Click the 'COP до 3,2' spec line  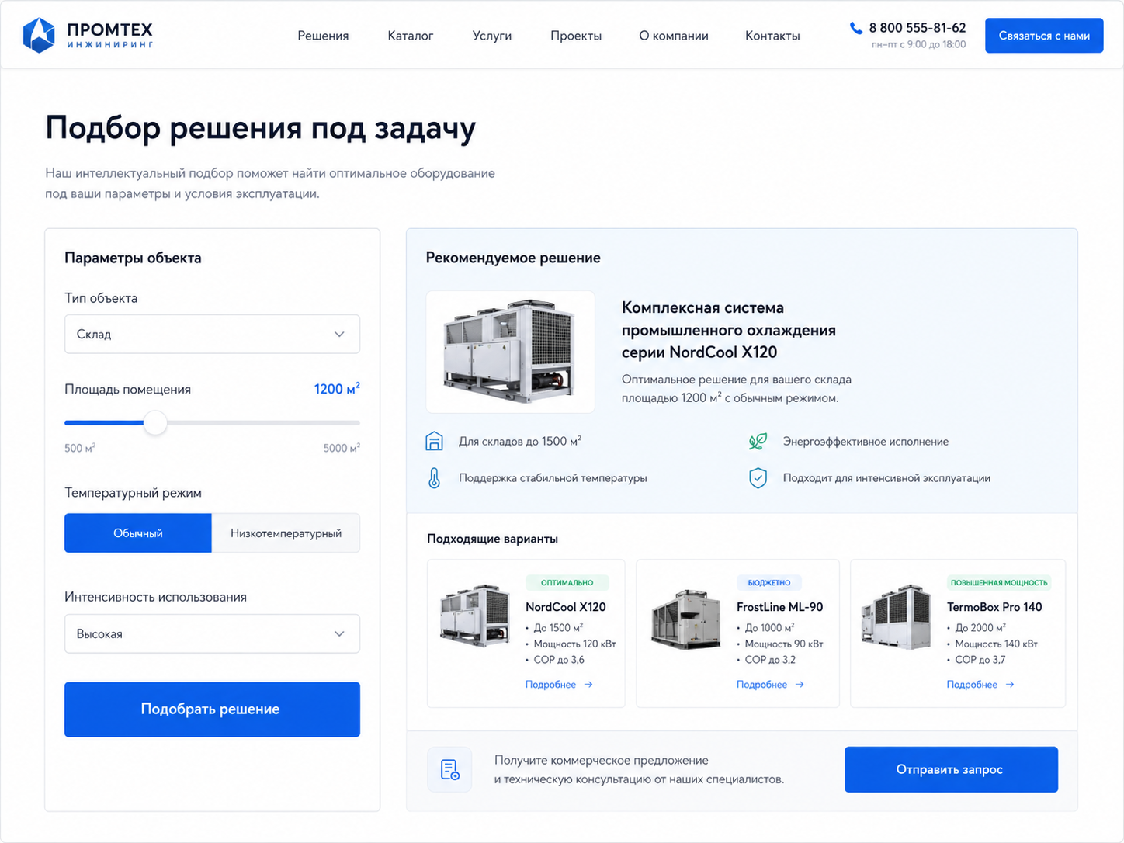click(770, 660)
